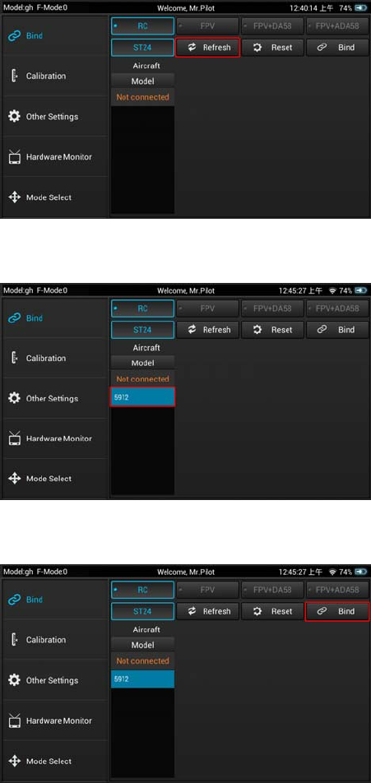Click 'Not connected' text in the top screenshot
Screen dimensions: 371x783
pos(143,97)
